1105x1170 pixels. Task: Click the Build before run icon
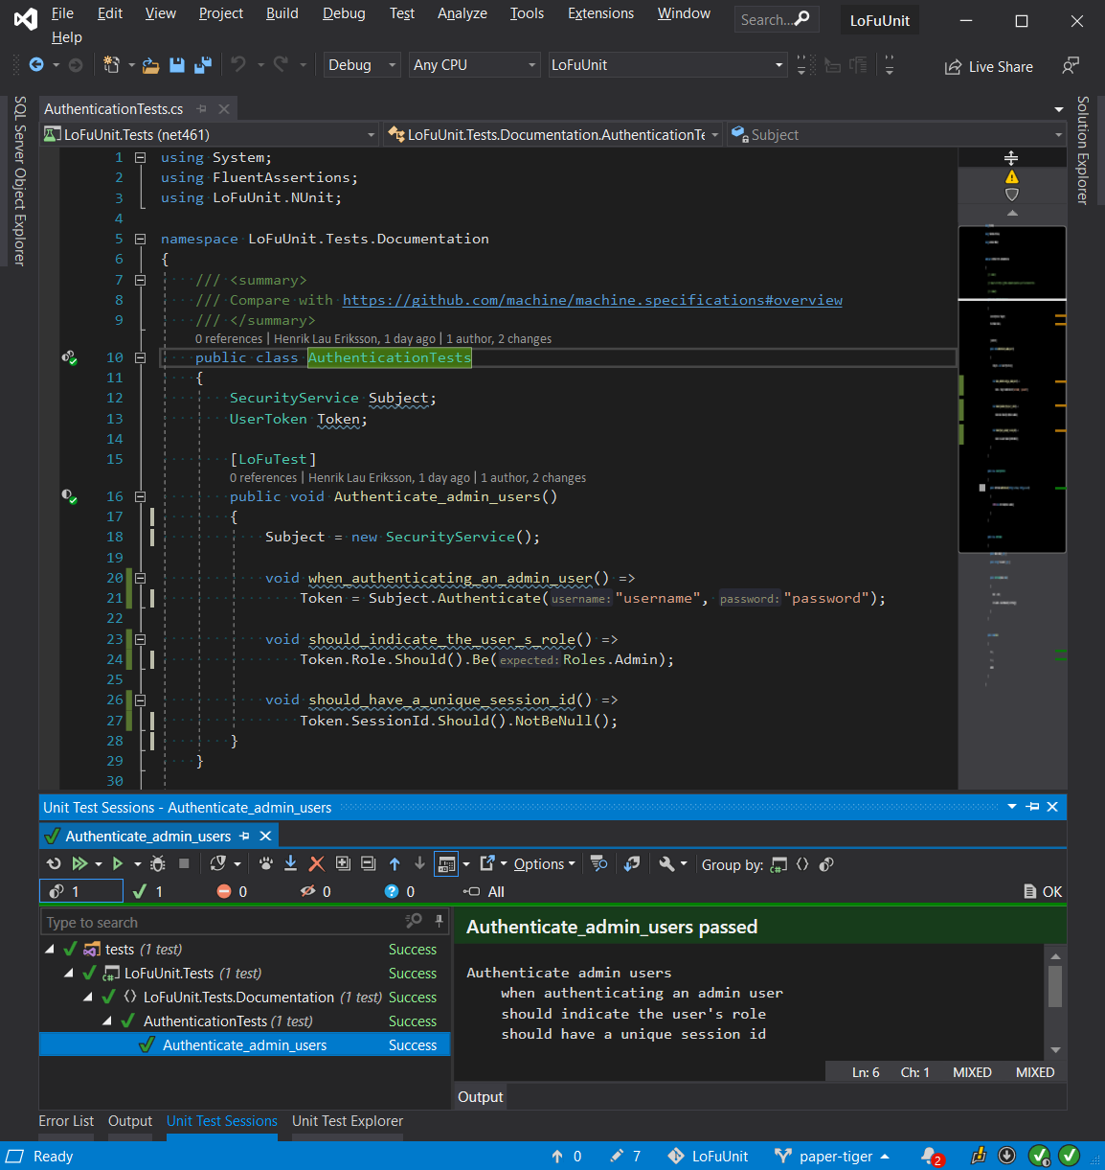click(631, 863)
